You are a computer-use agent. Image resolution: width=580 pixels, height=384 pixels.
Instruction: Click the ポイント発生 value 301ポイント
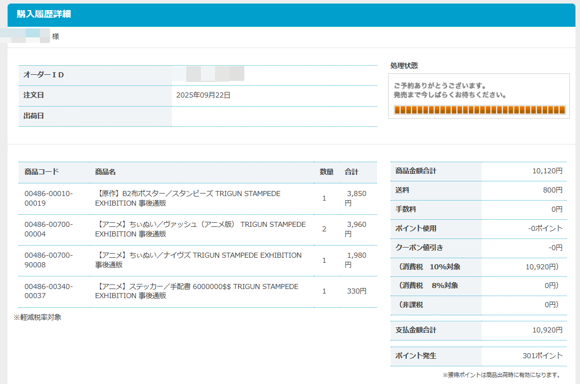pos(542,356)
